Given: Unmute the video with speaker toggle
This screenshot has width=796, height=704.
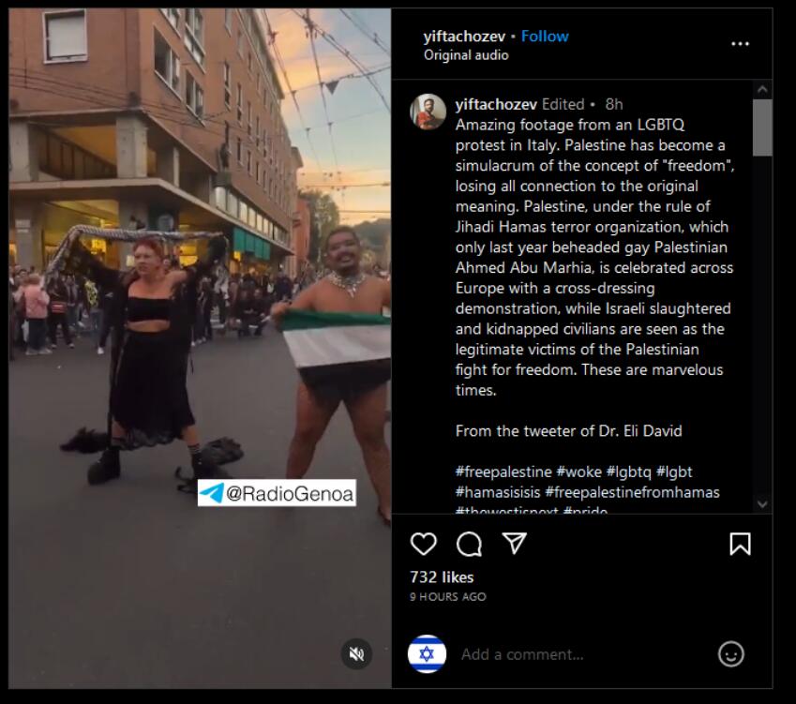Looking at the screenshot, I should pos(356,653).
